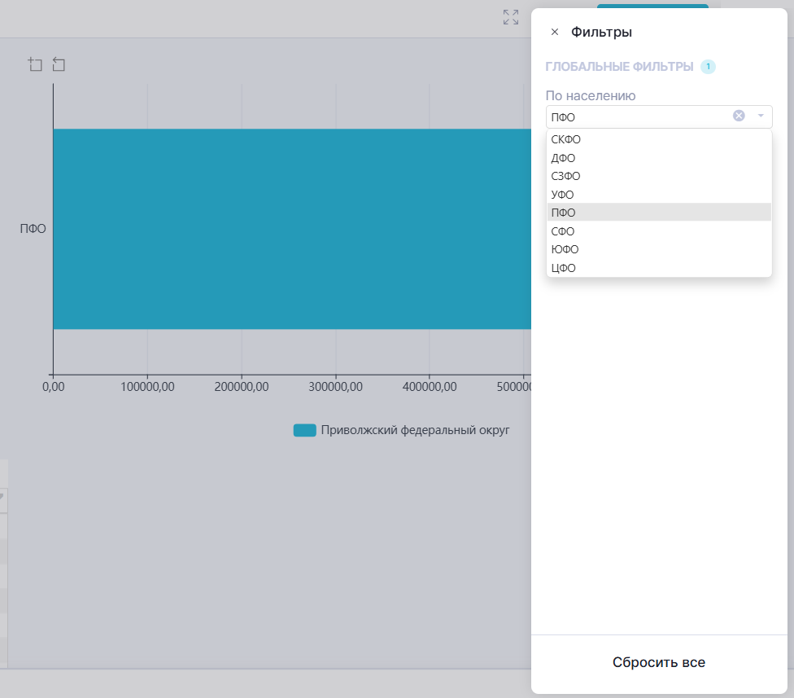Choose the ДФО option
Viewport: 794px width, 698px height.
(563, 158)
